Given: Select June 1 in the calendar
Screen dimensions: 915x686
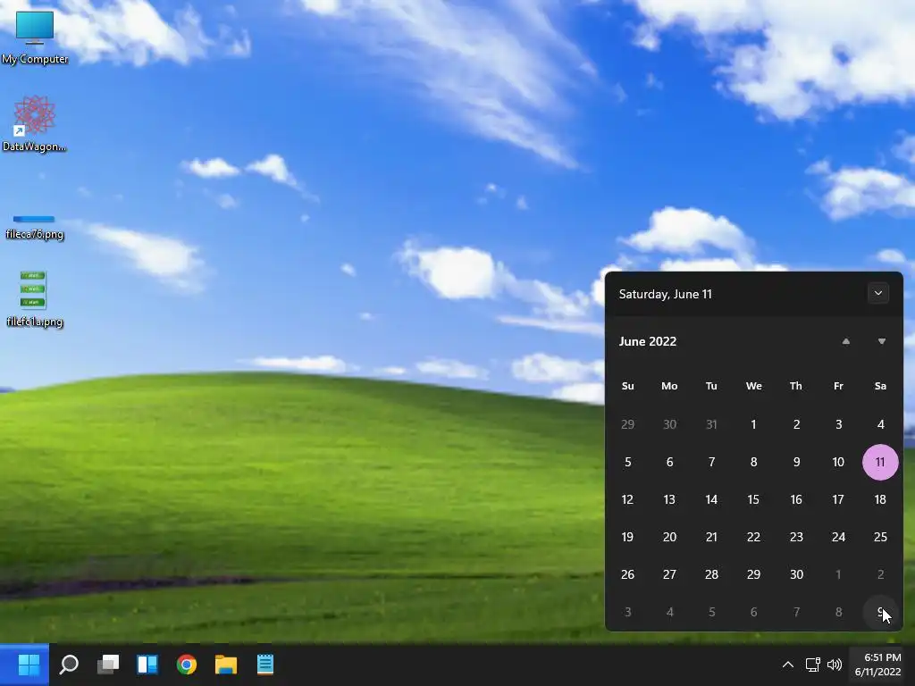Looking at the screenshot, I should point(753,424).
